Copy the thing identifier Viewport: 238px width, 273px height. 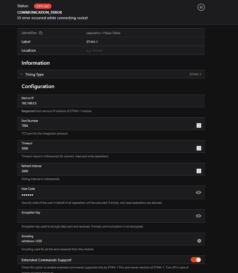click(41, 33)
